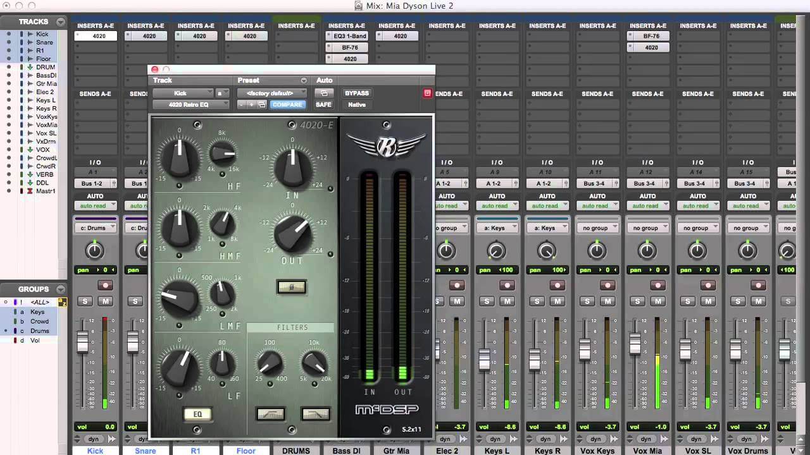Click the master fader icon beside Mastr1

pos(29,191)
